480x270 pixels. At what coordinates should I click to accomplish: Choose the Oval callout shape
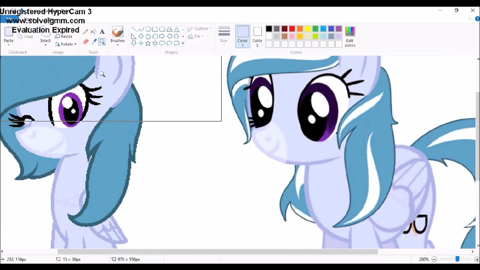[169, 43]
